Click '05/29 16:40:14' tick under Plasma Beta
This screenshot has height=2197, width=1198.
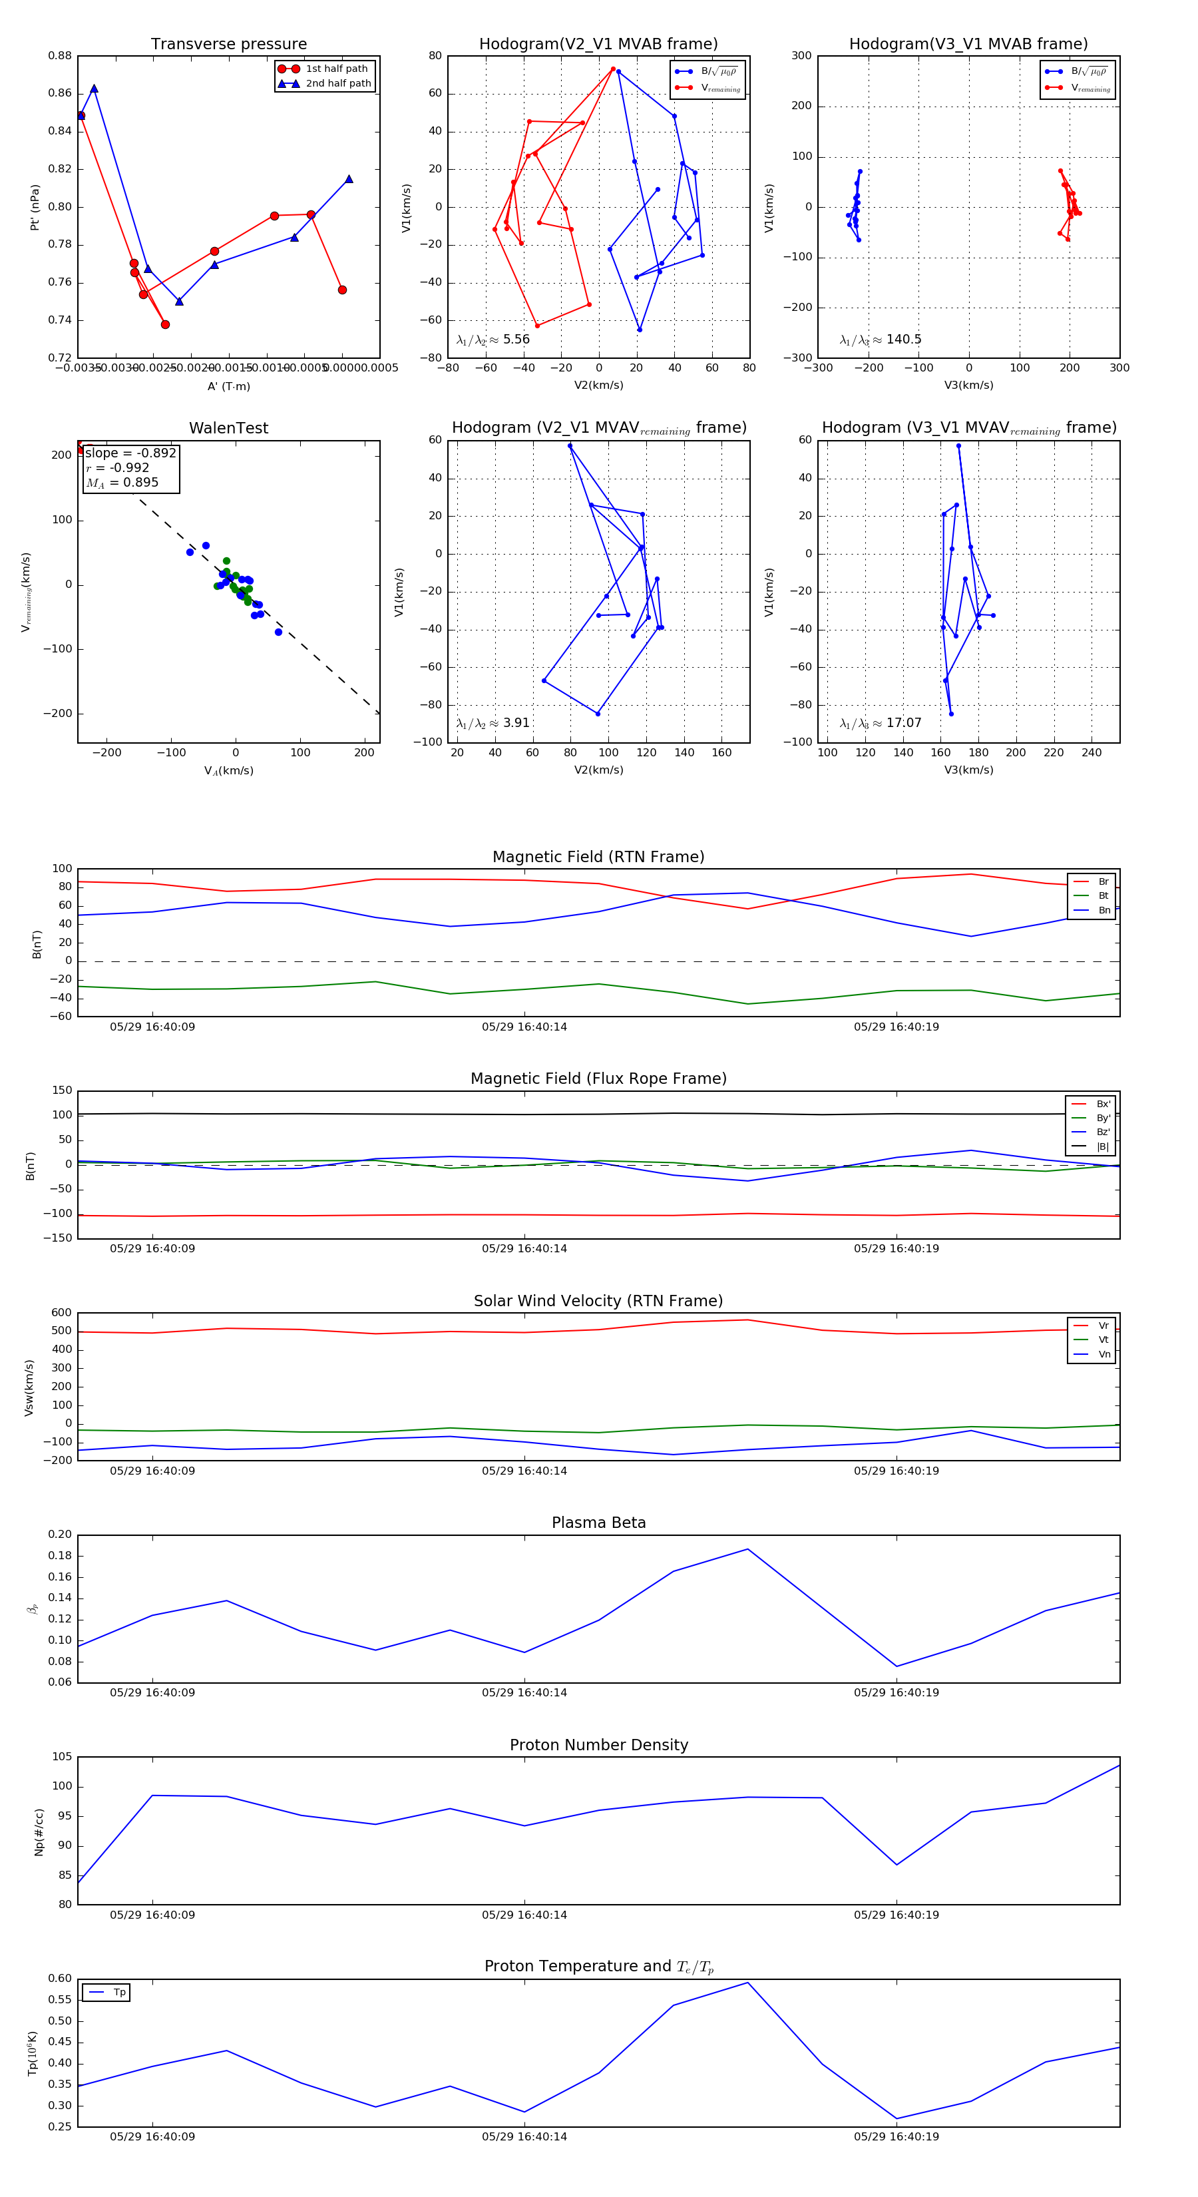tap(524, 1692)
